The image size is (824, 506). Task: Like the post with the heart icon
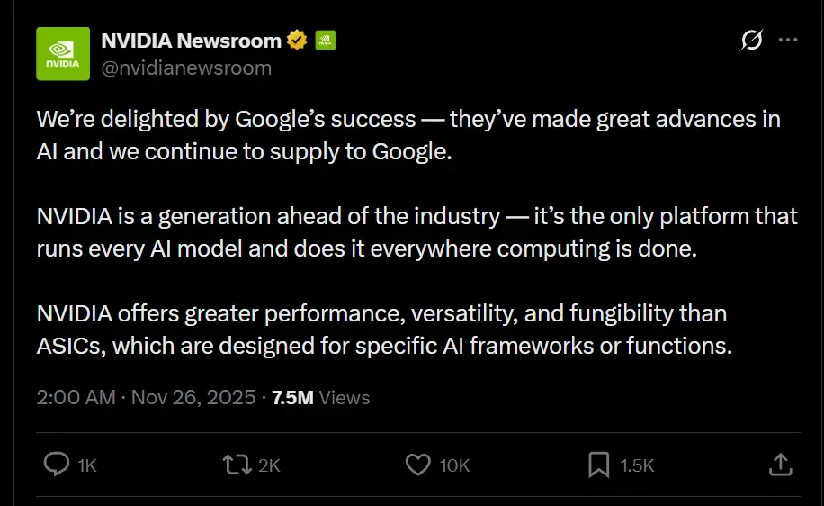(x=417, y=465)
